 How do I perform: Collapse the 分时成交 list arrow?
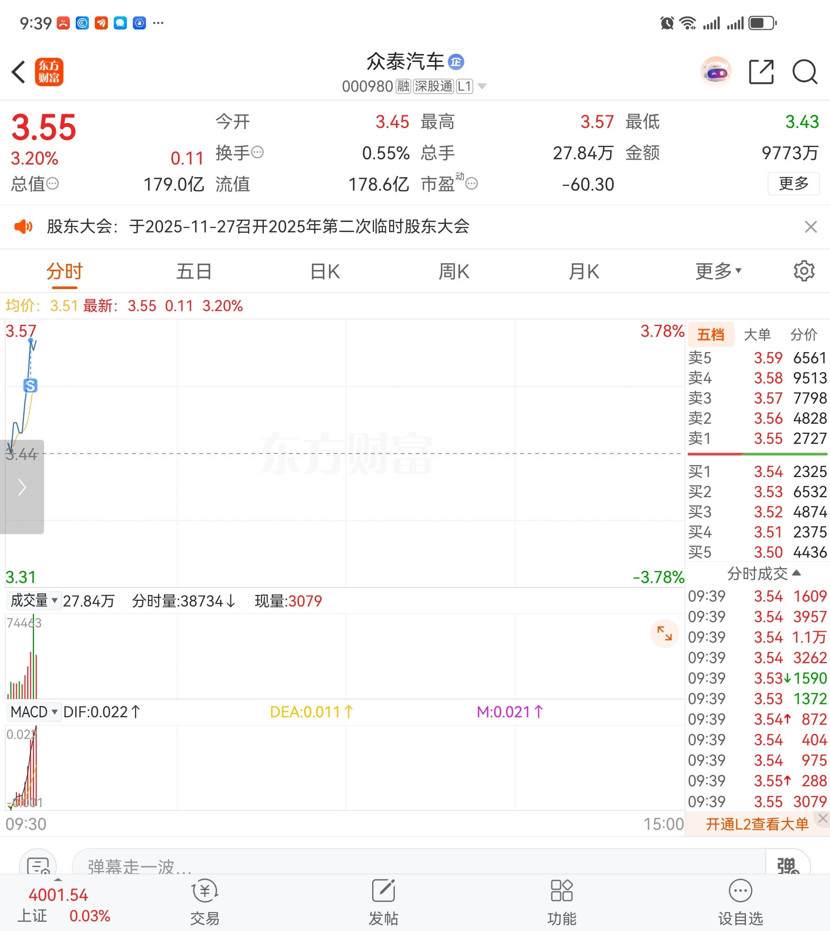[x=796, y=573]
